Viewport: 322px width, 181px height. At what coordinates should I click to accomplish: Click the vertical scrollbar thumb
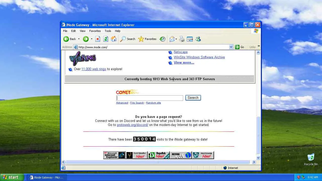pyautogui.click(x=258, y=135)
